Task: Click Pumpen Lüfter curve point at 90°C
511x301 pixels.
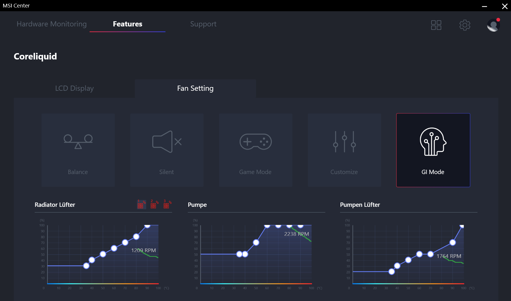Action: [x=453, y=242]
